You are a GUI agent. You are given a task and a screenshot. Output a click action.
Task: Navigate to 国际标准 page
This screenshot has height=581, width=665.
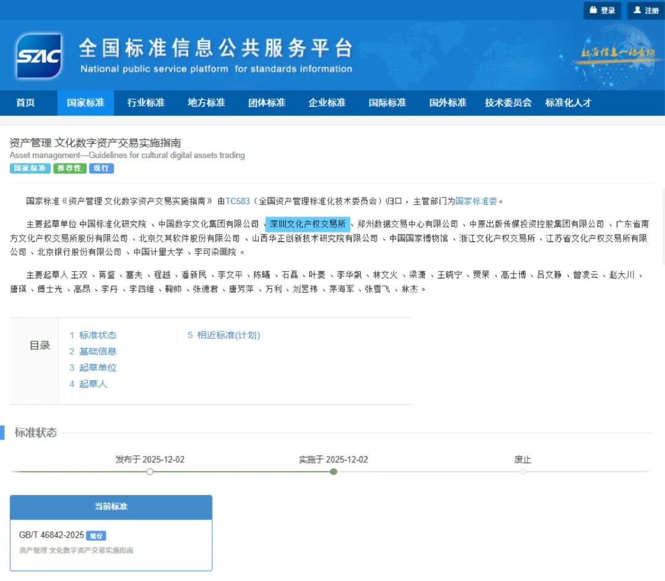coord(387,103)
